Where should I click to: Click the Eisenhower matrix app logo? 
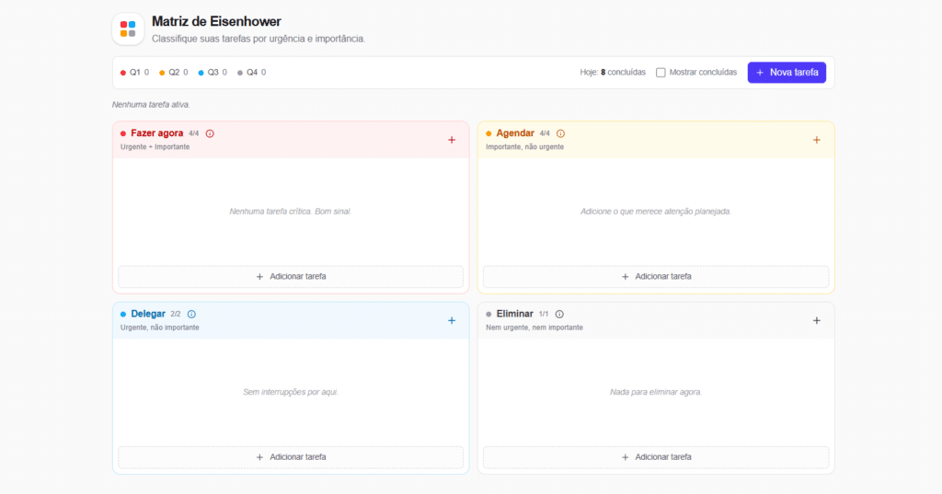(x=128, y=29)
